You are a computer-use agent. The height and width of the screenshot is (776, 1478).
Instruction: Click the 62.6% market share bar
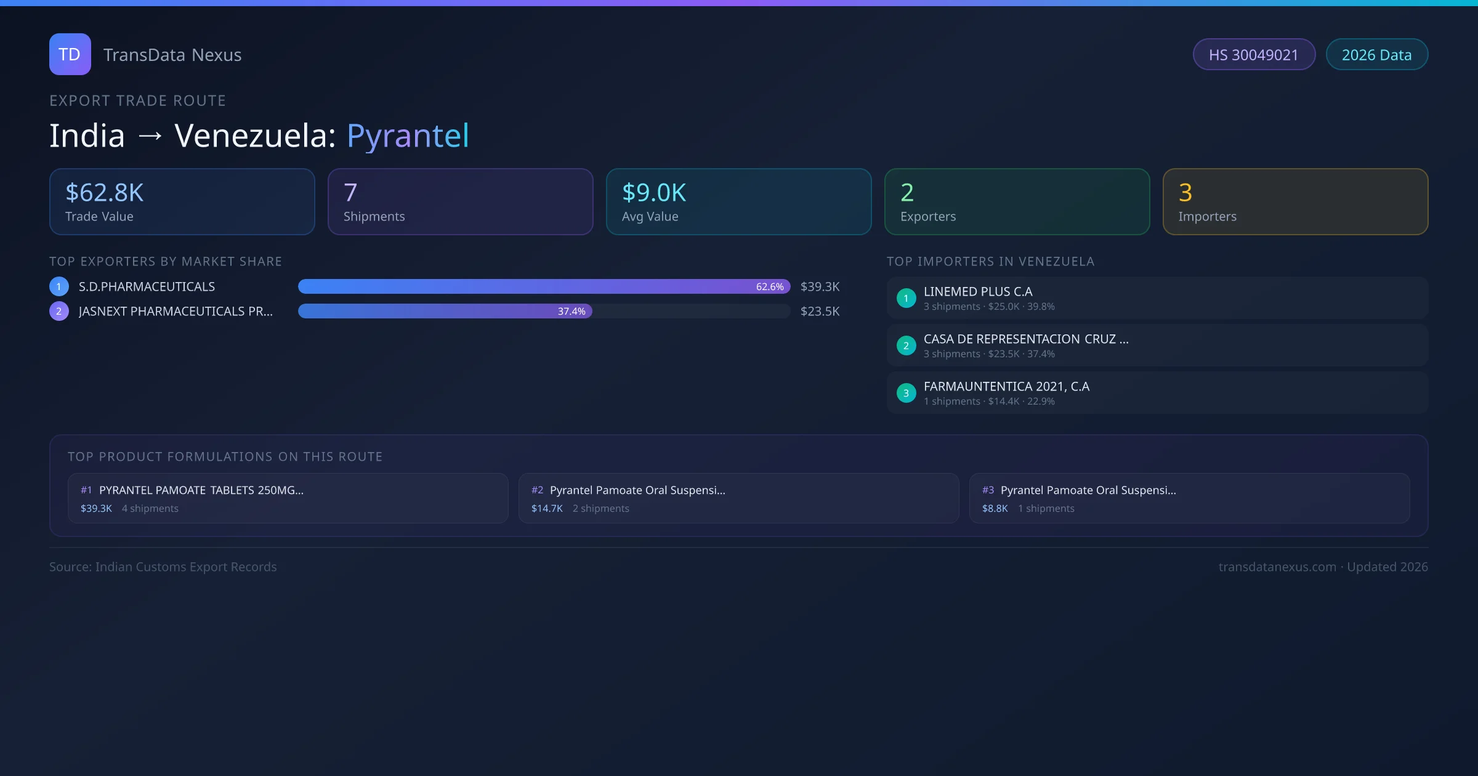pos(544,286)
